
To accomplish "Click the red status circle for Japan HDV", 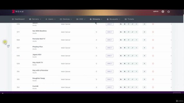I will (x=153, y=56).
